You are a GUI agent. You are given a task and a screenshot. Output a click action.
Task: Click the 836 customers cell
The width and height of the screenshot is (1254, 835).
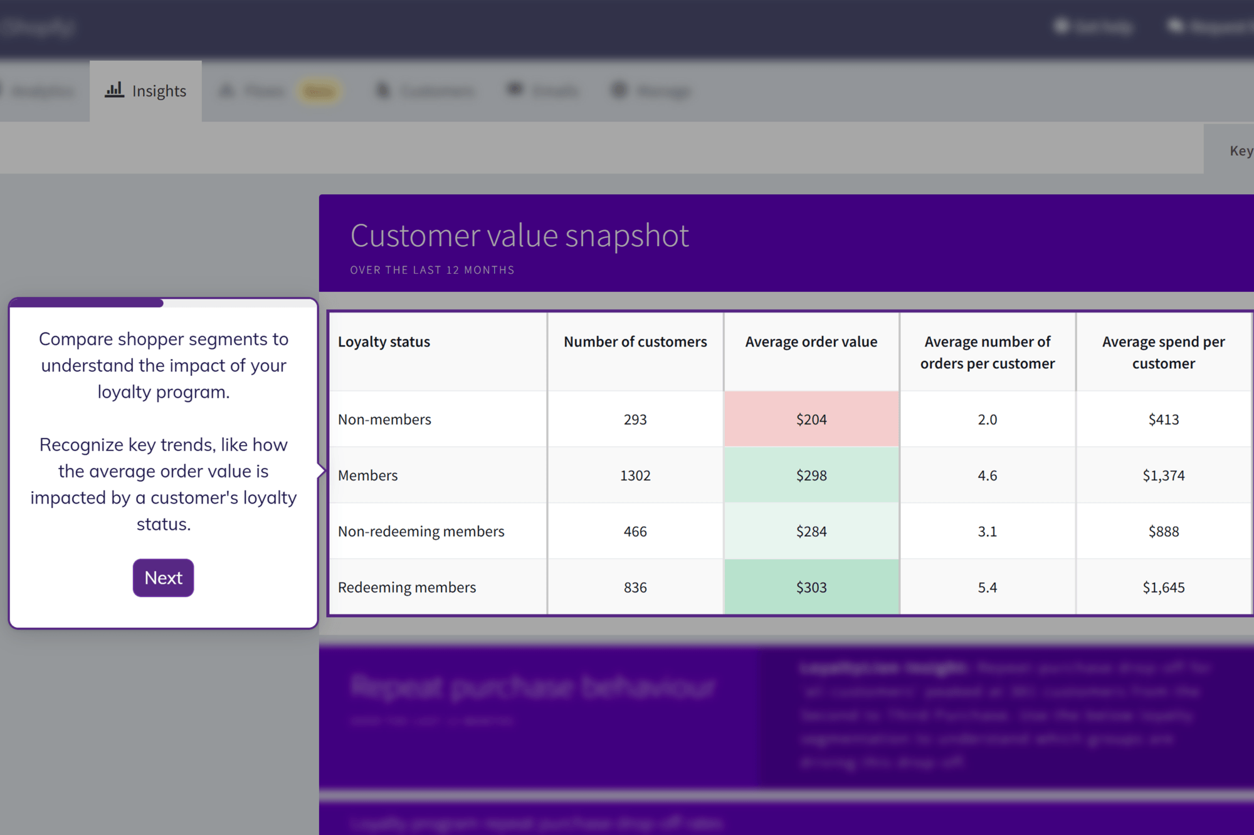pos(635,587)
